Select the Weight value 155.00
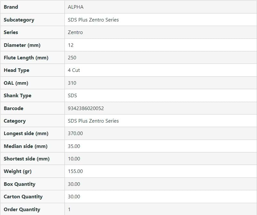The width and height of the screenshot is (257, 215). click(75, 171)
